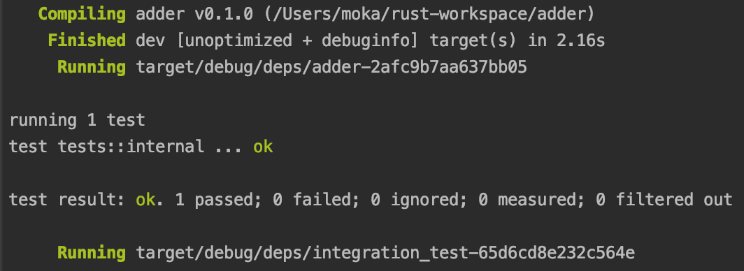Click the integration_test-65d6cd8e232c564e path
Viewport: 744px width, 271px height.
[386, 253]
